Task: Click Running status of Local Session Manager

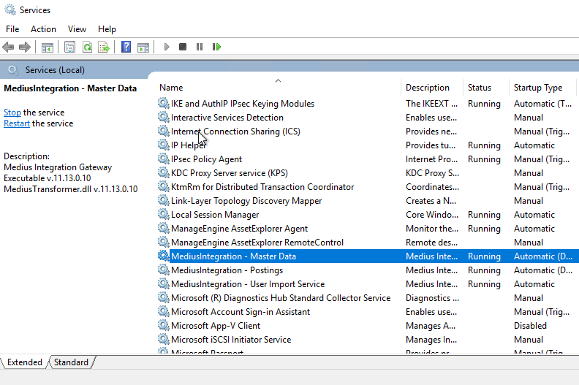Action: tap(484, 215)
